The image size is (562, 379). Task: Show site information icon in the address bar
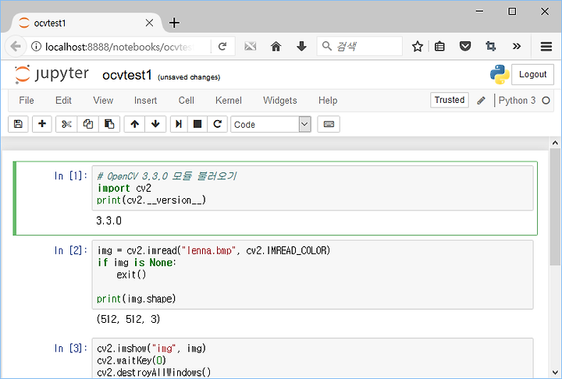[x=36, y=46]
